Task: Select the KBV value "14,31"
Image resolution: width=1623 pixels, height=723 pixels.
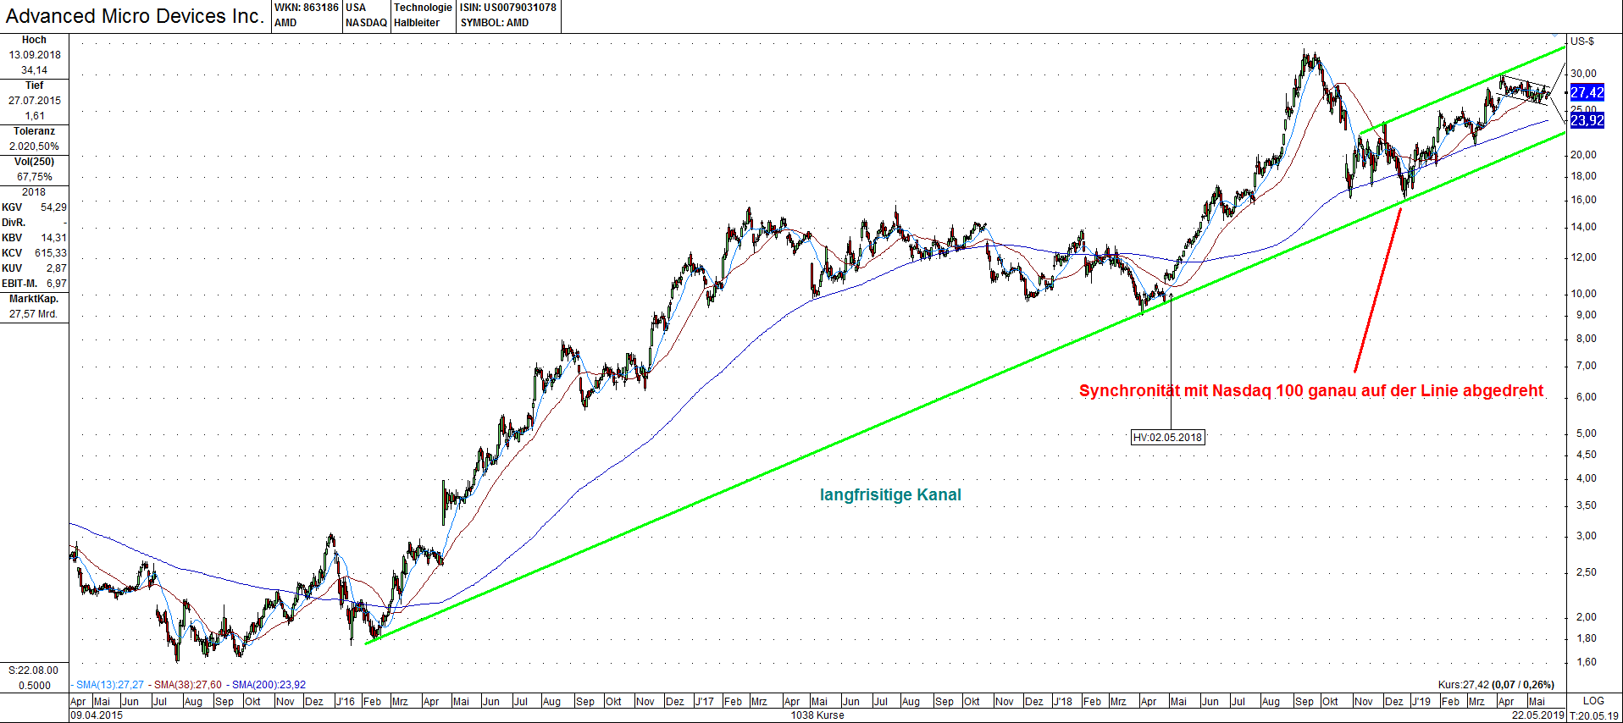Action: click(x=53, y=238)
